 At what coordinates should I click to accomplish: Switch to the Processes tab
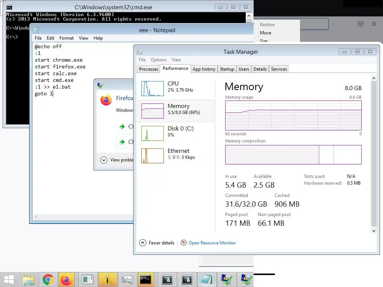148,69
